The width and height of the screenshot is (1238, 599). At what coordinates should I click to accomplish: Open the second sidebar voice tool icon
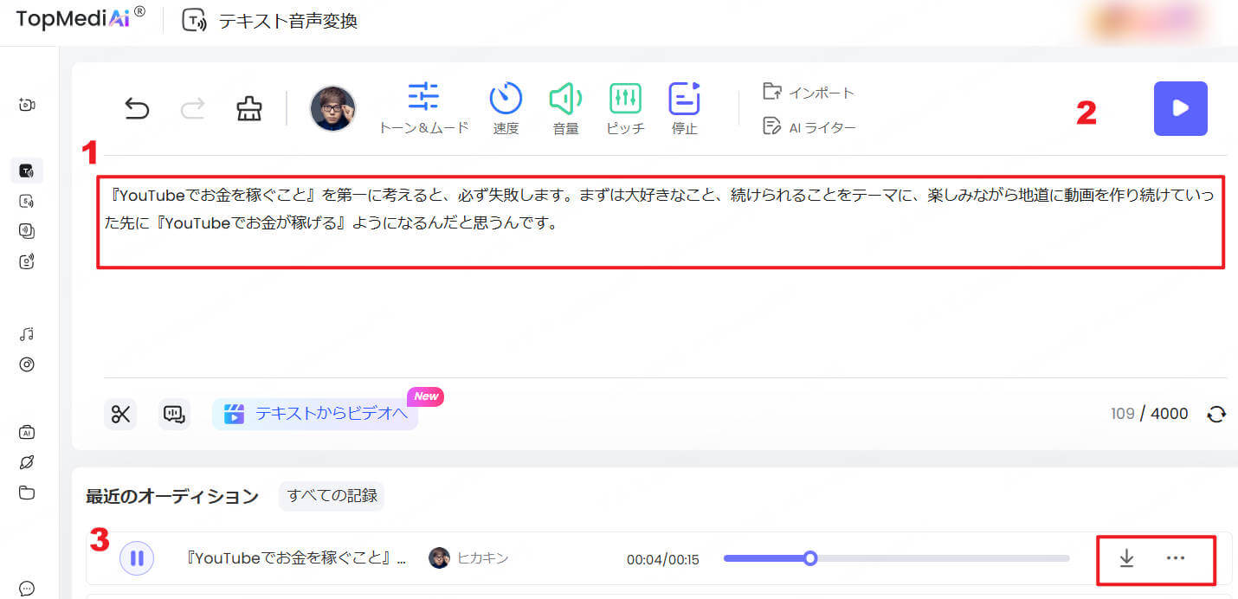pyautogui.click(x=27, y=201)
